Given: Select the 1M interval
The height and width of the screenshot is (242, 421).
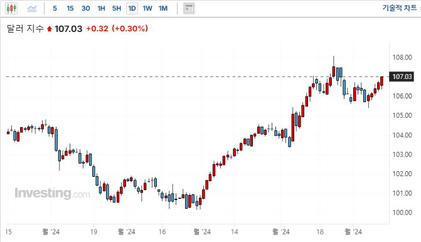Looking at the screenshot, I should coord(163,9).
